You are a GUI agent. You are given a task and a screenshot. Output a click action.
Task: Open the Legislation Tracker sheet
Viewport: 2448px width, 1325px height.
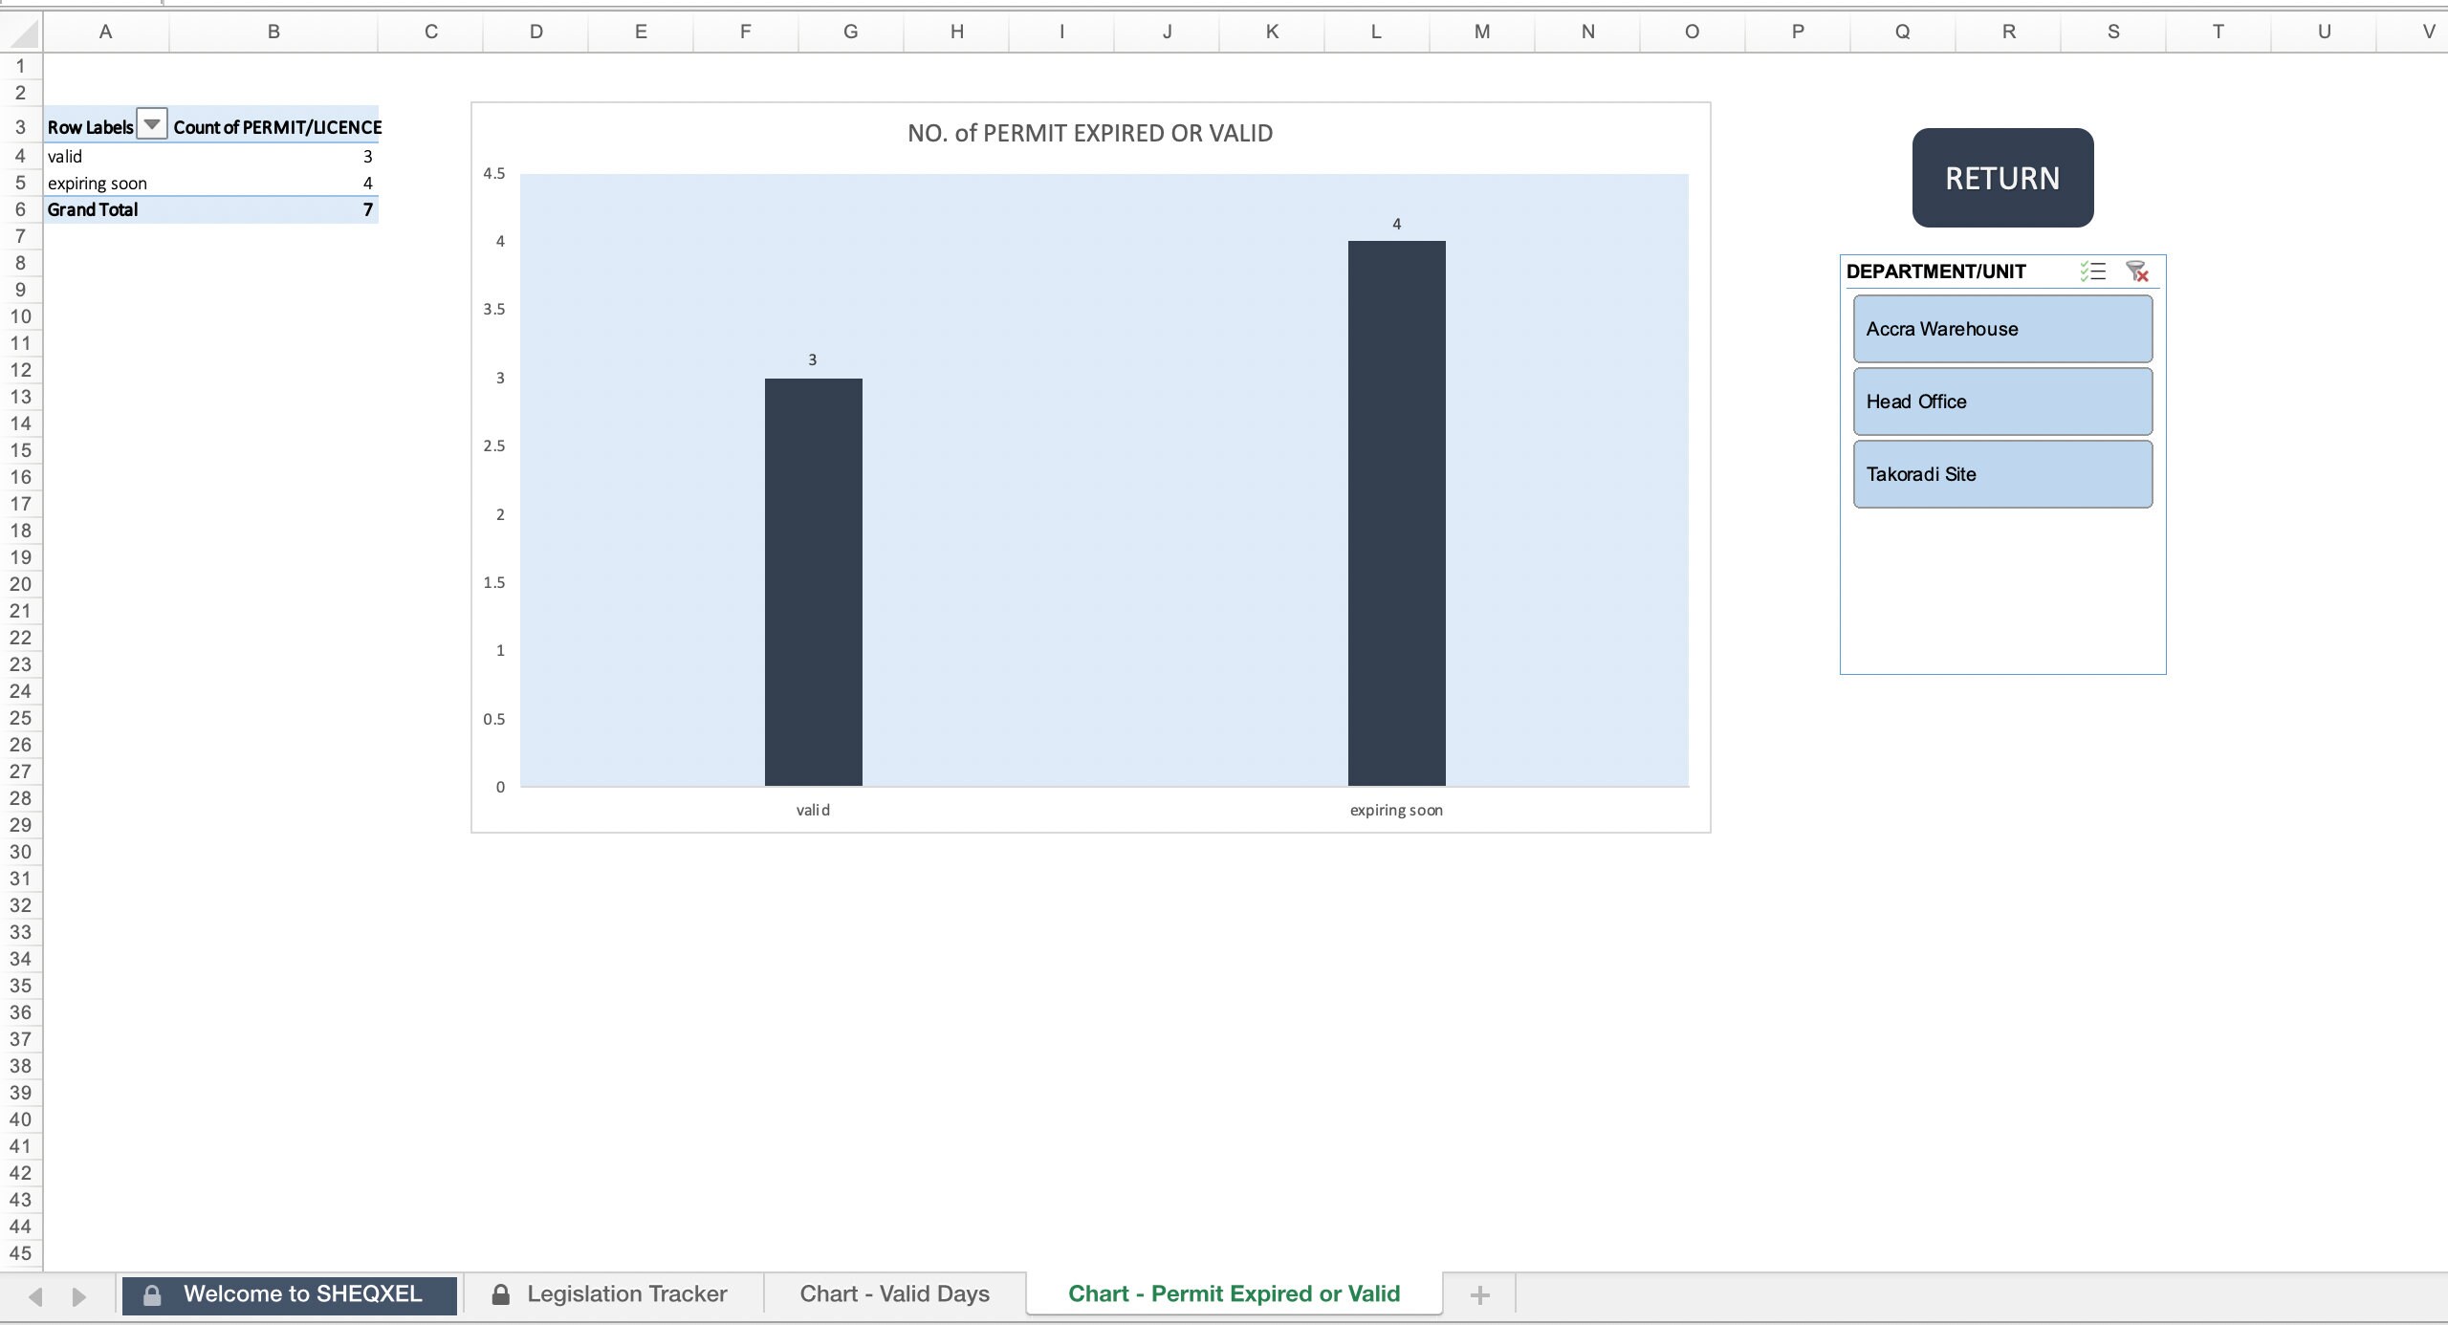coord(627,1293)
